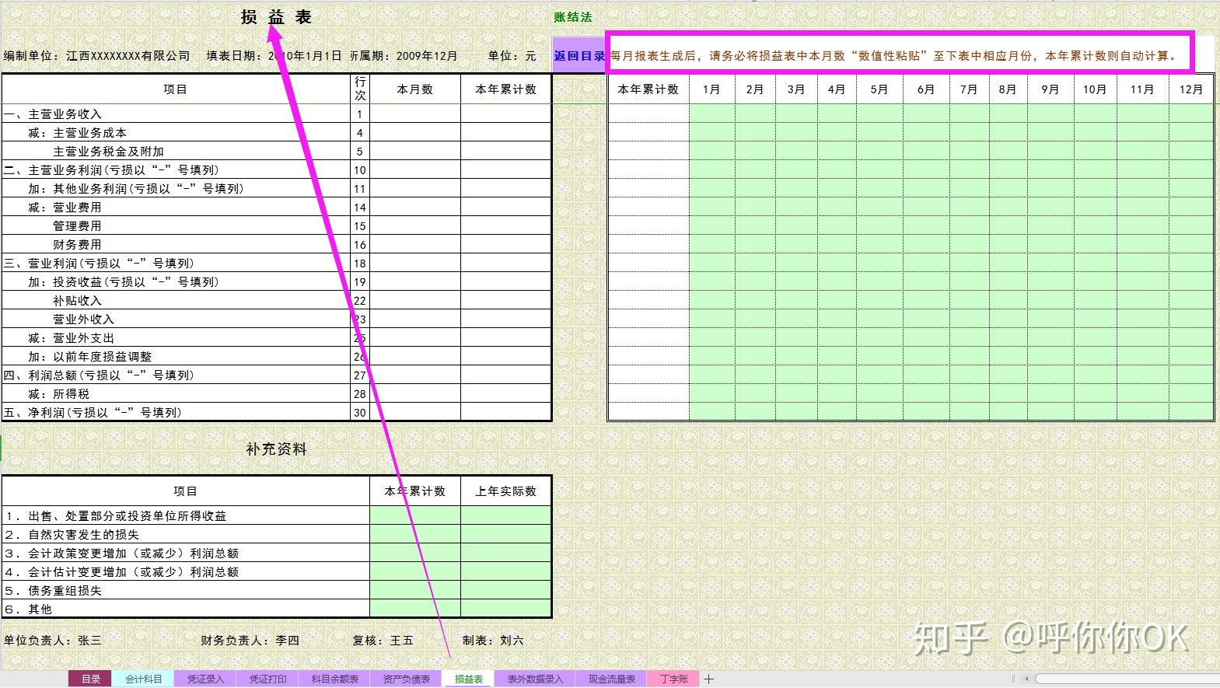The width and height of the screenshot is (1220, 688).
Task: Switch to the 现金流量表 sheet tab
Action: pyautogui.click(x=611, y=679)
